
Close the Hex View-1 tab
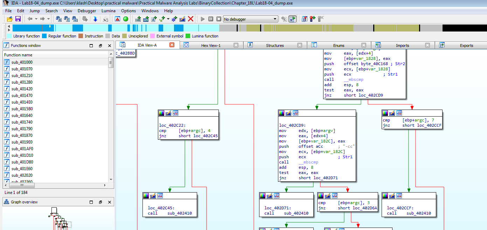point(236,45)
